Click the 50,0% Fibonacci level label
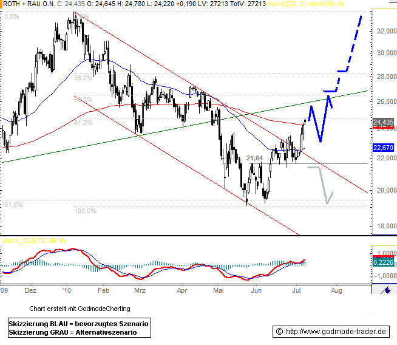 [83, 100]
